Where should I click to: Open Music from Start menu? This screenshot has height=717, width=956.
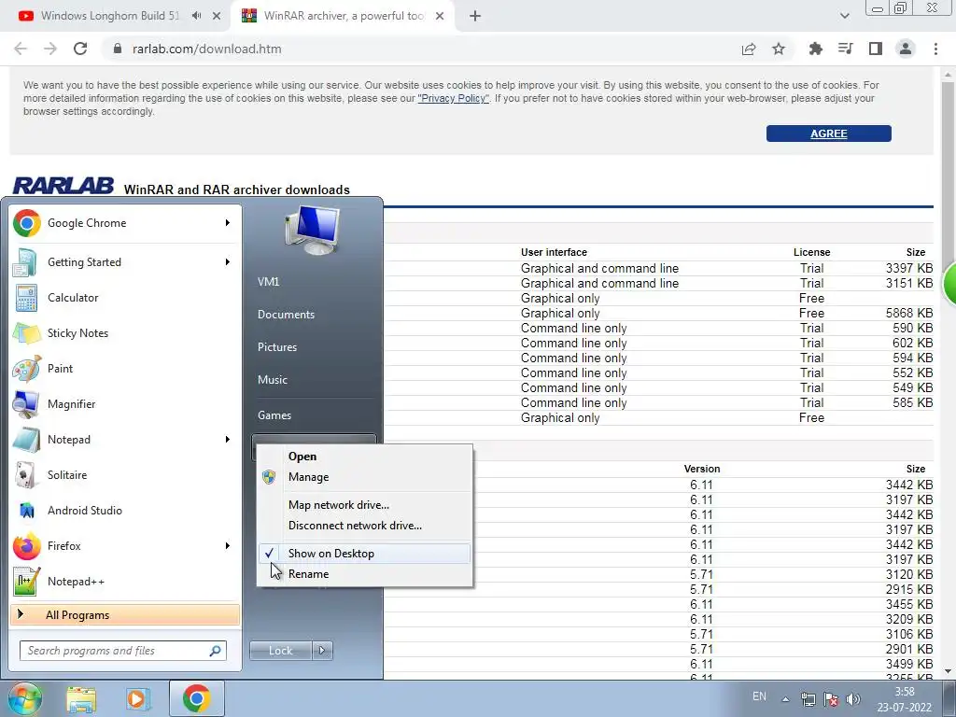272,380
